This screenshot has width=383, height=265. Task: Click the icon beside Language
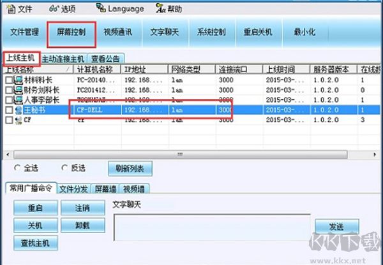101,8
